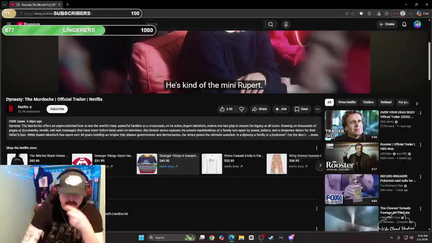This screenshot has width=432, height=243.
Task: Open OVER YOUR DEAD BODY trailer thumbnail
Action: (x=352, y=125)
